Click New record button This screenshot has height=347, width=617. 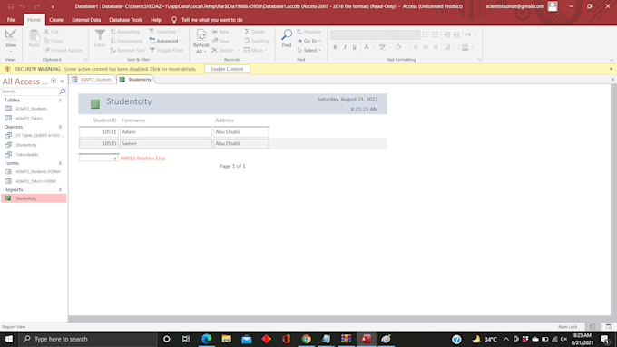[220, 32]
